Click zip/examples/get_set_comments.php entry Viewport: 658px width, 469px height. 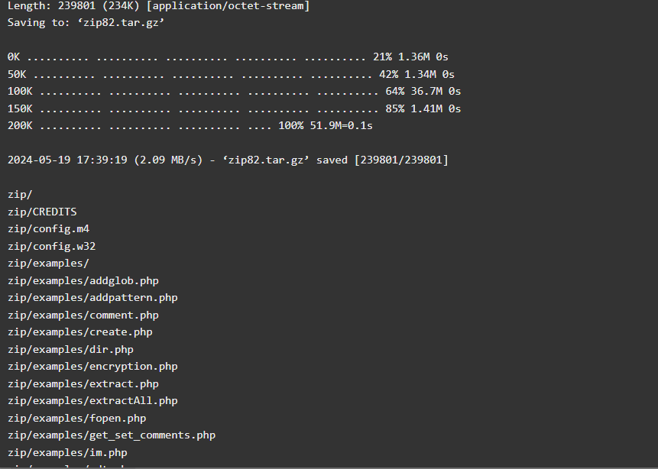coord(112,435)
